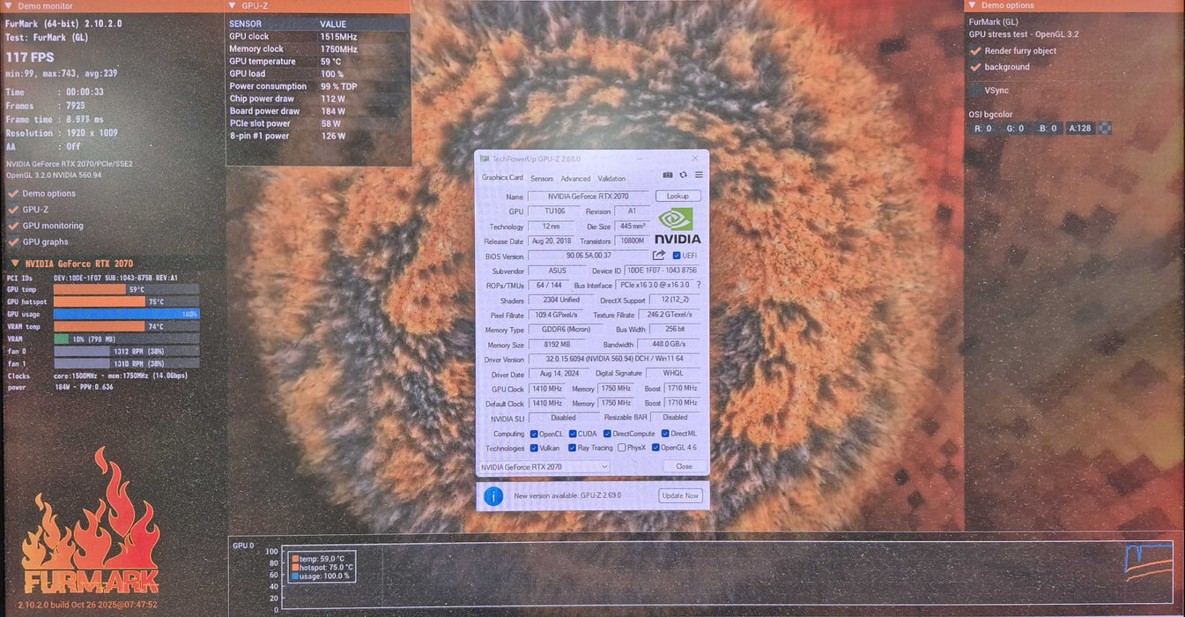The image size is (1185, 617).
Task: Toggle the Ray Tracing checkbox
Action: click(x=573, y=448)
